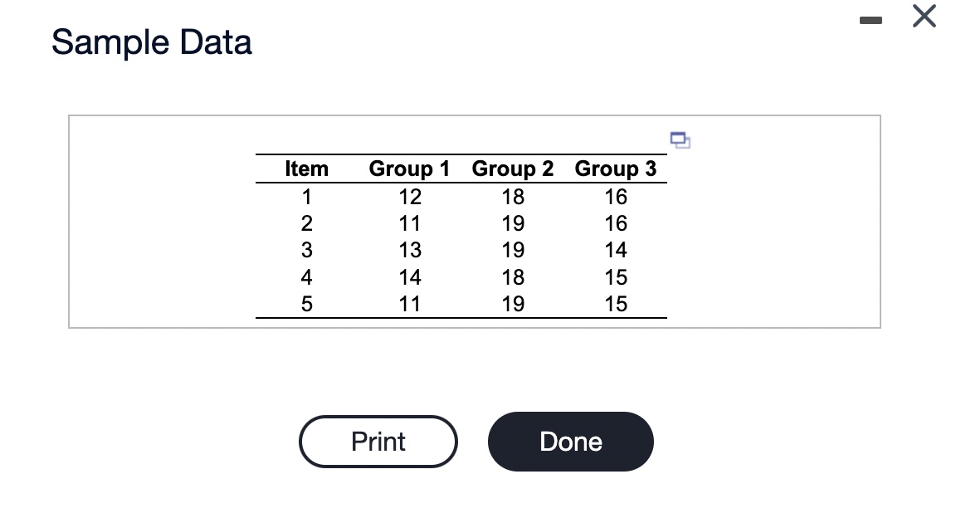Click the X icon in the top corner
The height and width of the screenshot is (518, 956).
coord(924,16)
